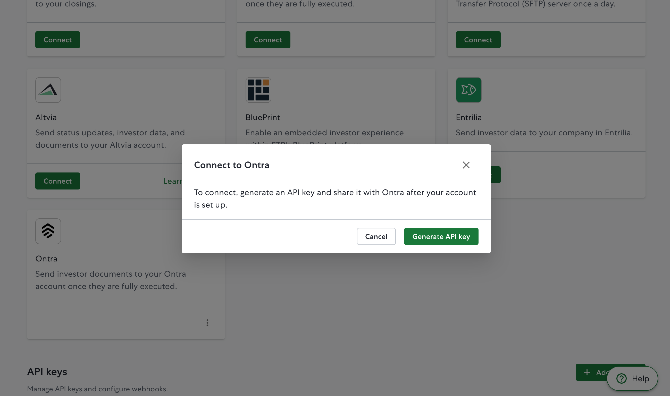The width and height of the screenshot is (670, 396).
Task: Click the 'API keys' section heading
Action: 47,372
